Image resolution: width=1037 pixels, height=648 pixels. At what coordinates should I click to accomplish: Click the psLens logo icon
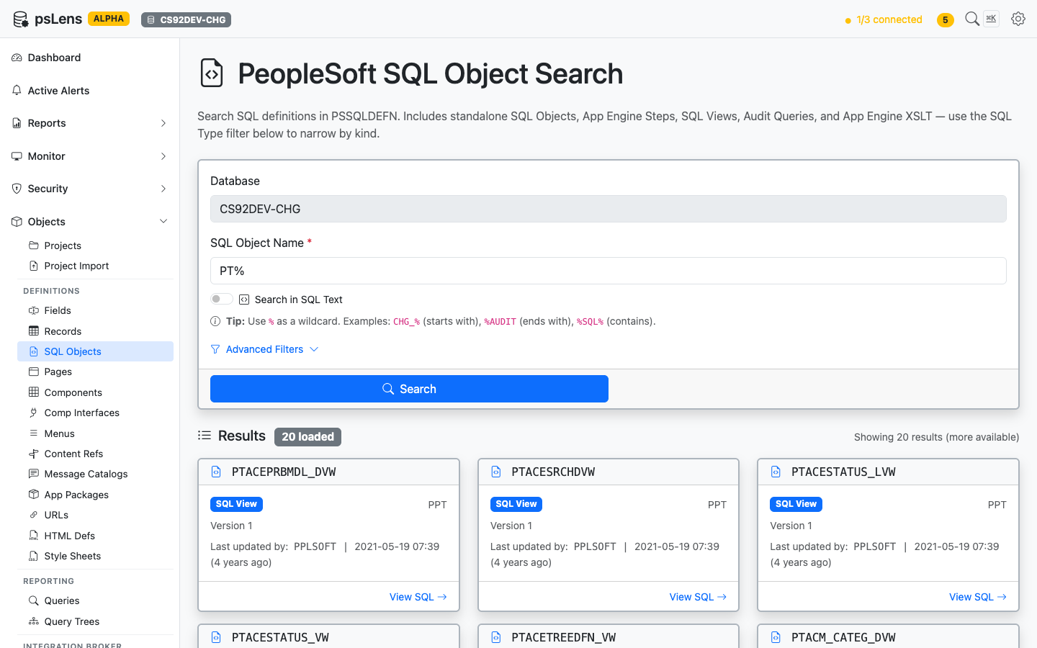pyautogui.click(x=21, y=19)
